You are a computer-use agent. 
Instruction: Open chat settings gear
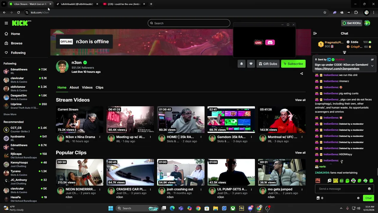point(358,198)
